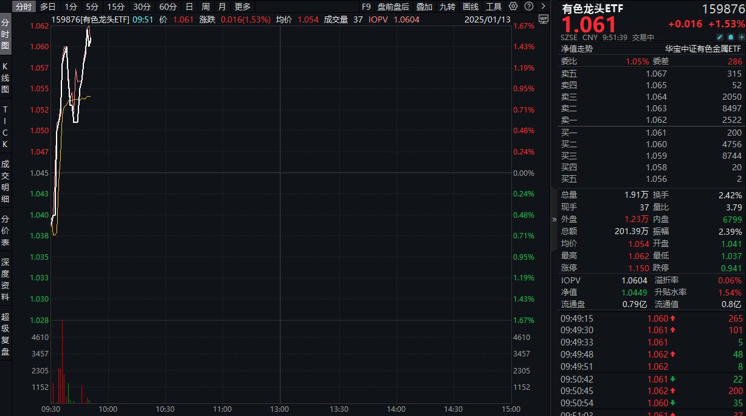Screen dimensions: 746x416
Task: Set a price alert via the bell icon
Action: tap(731, 37)
